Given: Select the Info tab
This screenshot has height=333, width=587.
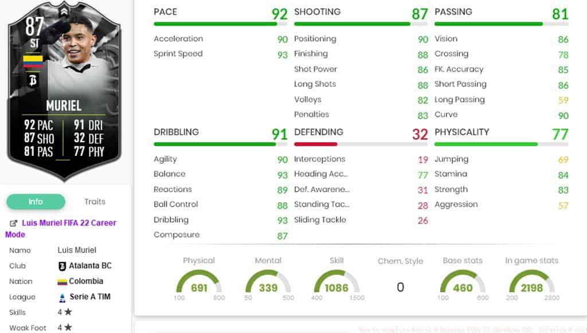Looking at the screenshot, I should (x=36, y=202).
